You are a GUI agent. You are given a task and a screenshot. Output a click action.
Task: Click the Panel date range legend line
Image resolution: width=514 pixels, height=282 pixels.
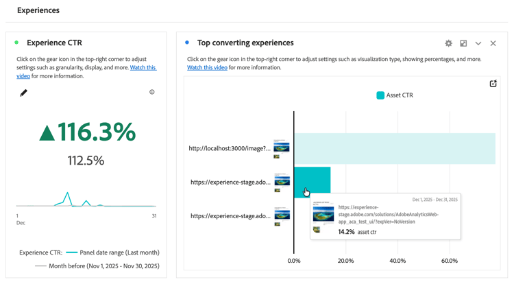71,252
